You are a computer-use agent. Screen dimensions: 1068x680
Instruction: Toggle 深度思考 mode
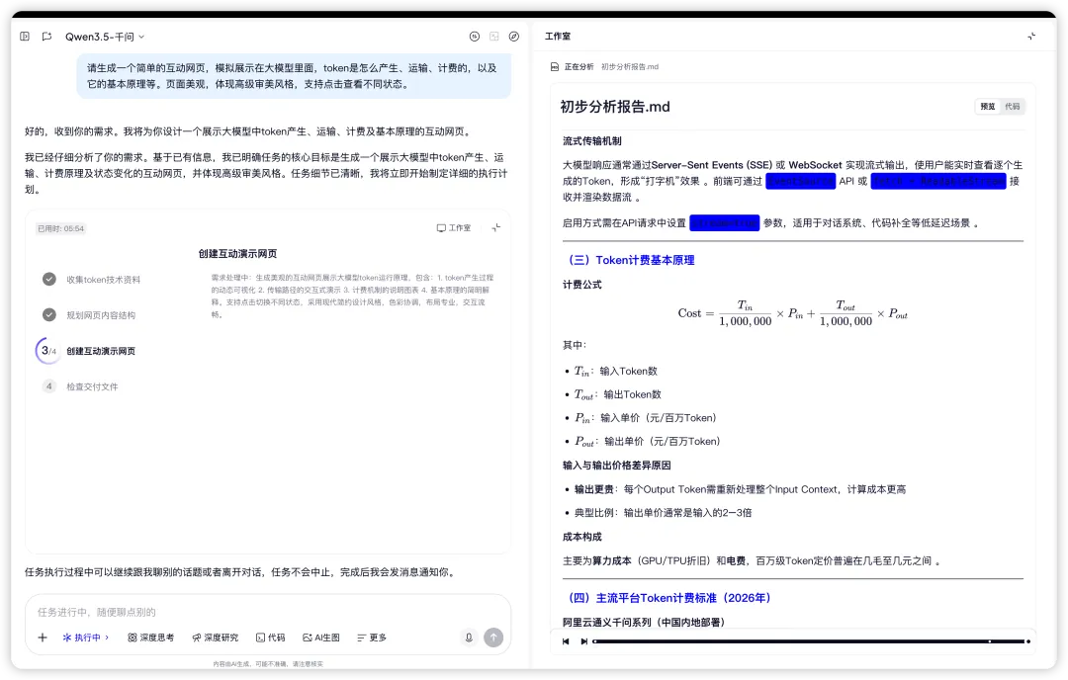(150, 637)
